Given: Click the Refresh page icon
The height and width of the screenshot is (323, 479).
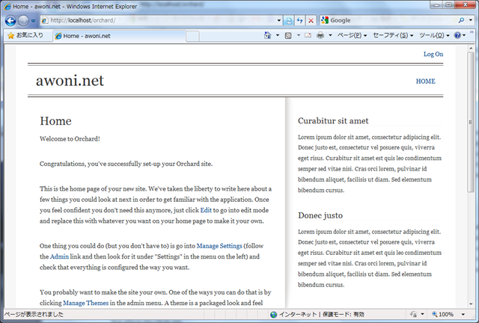Looking at the screenshot, I should (x=299, y=20).
